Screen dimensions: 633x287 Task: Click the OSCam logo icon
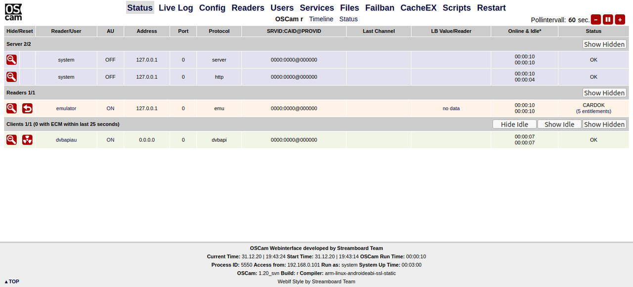[13, 12]
